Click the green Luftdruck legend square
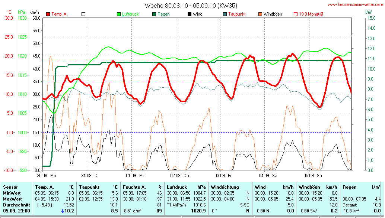 pyautogui.click(x=119, y=14)
